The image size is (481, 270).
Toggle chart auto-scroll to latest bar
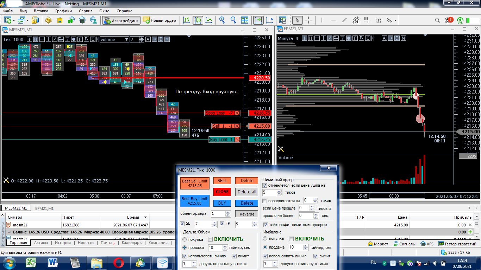[258, 20]
